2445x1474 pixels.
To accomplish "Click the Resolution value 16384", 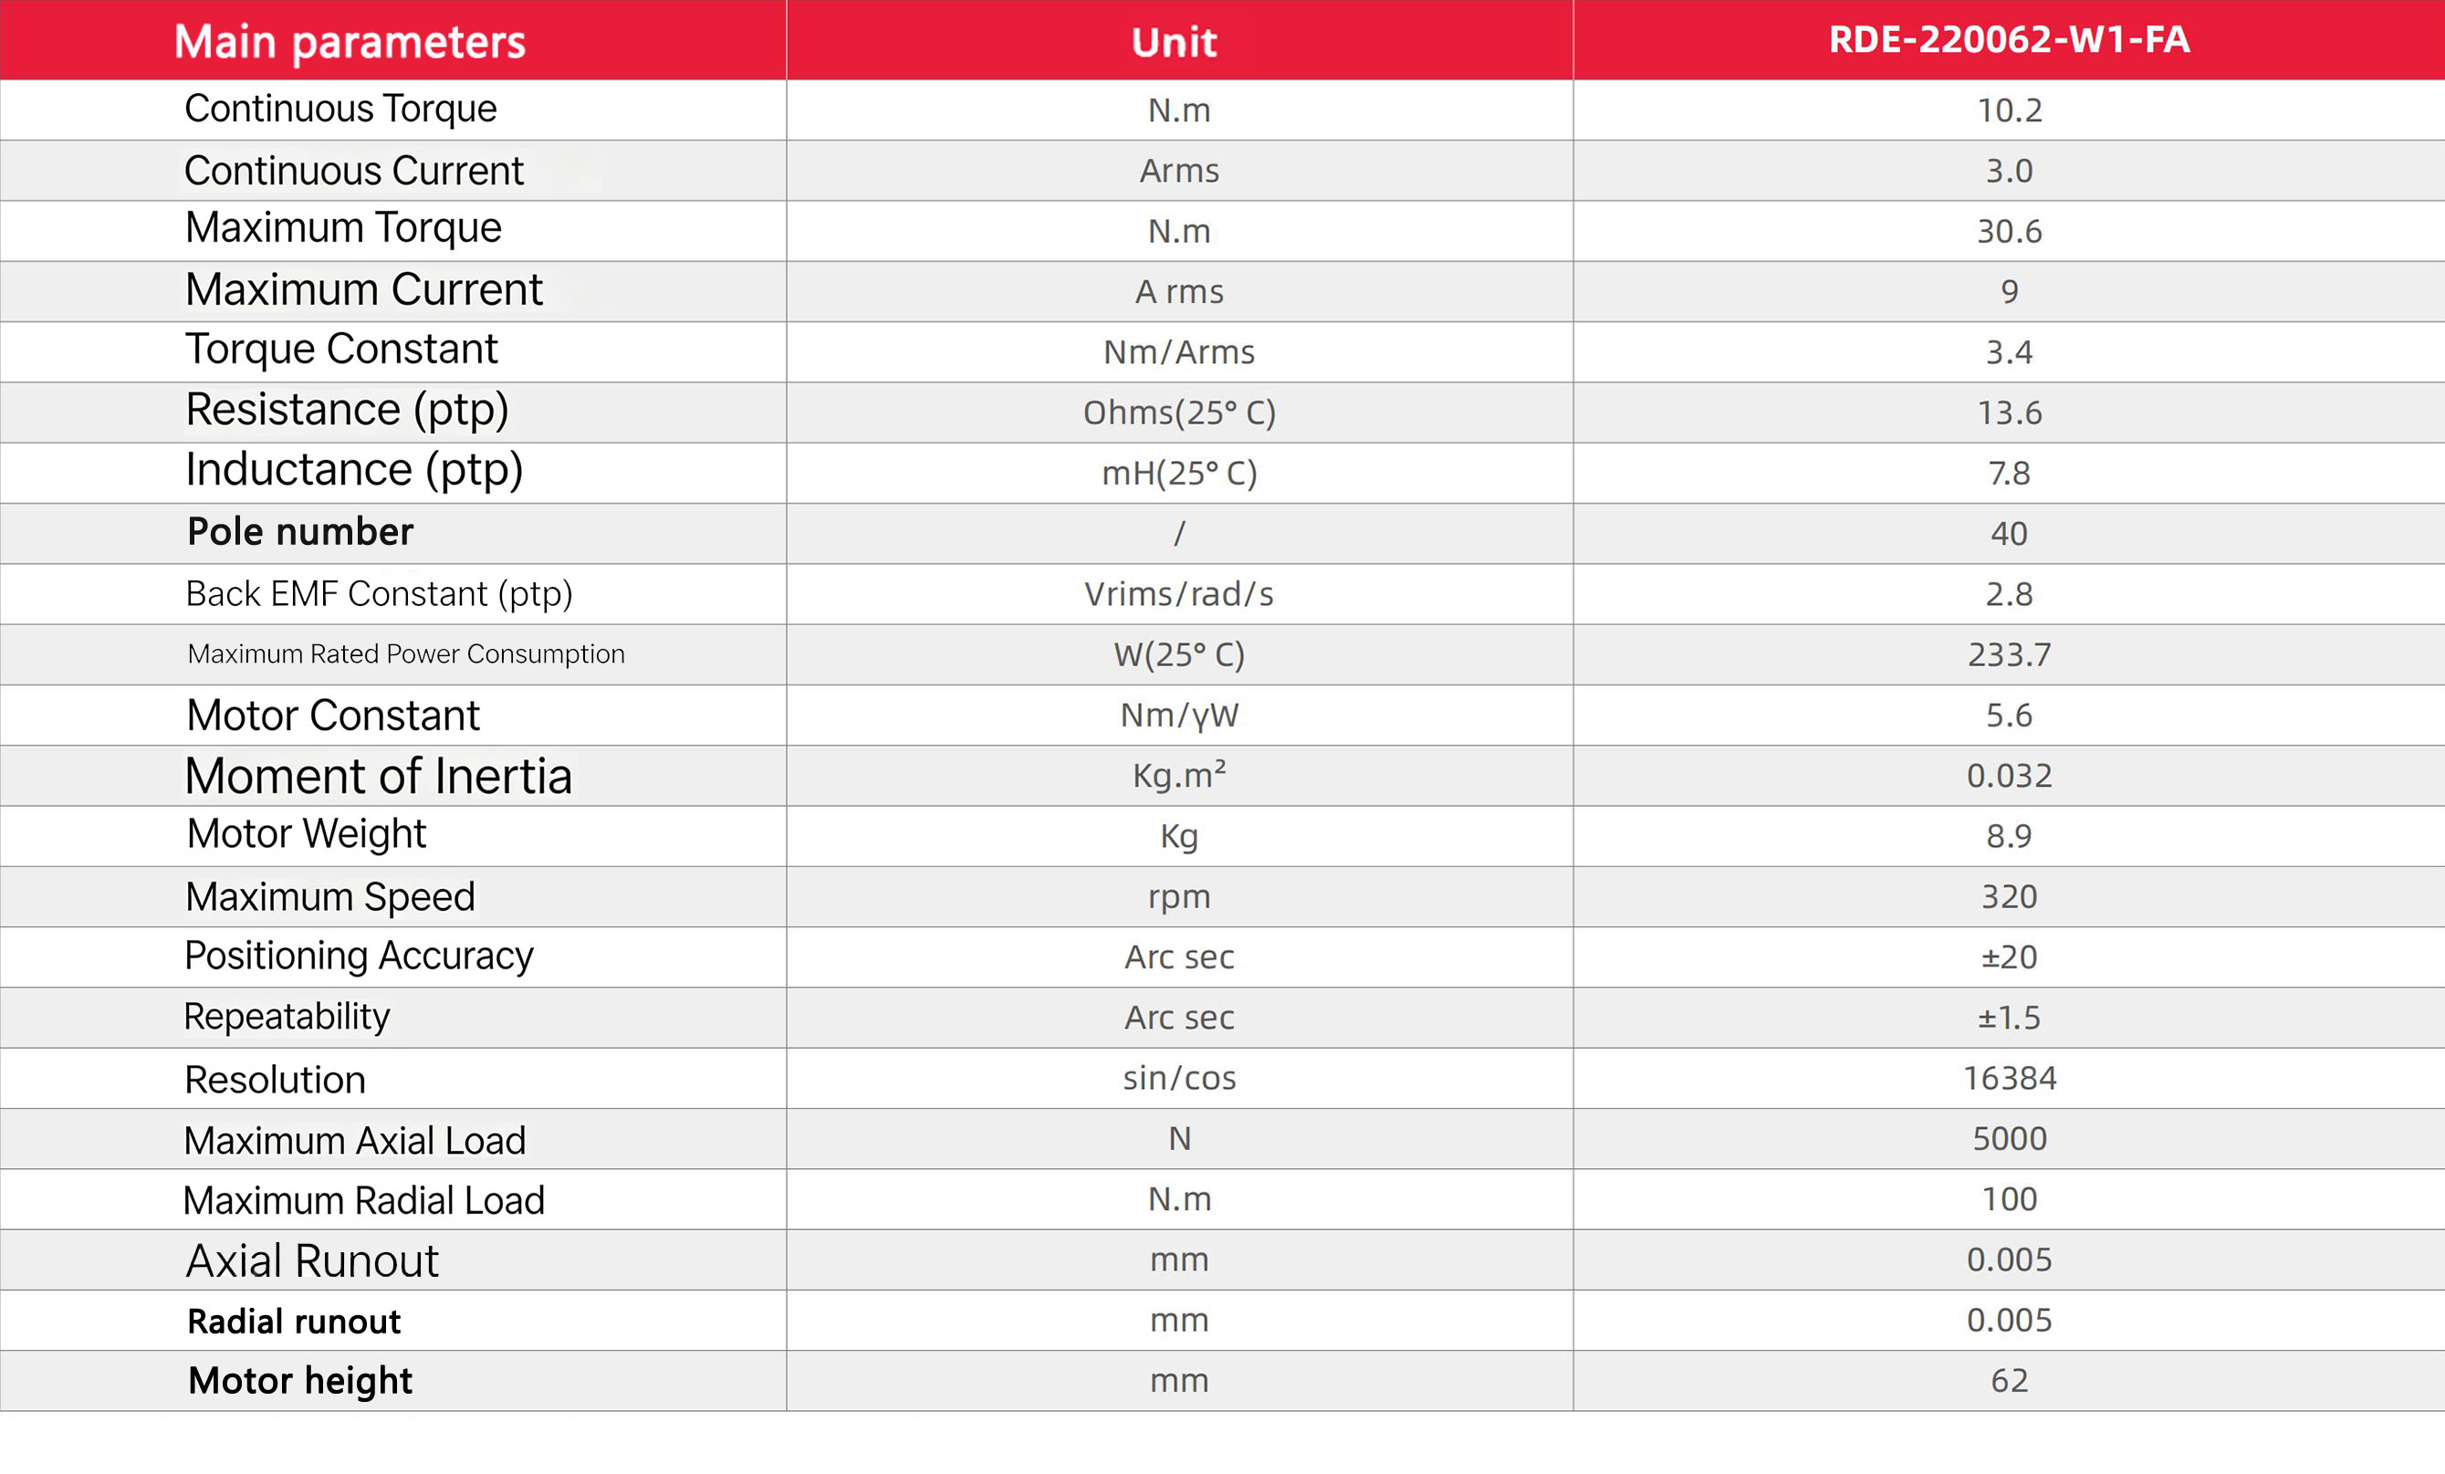I will (x=2009, y=1079).
